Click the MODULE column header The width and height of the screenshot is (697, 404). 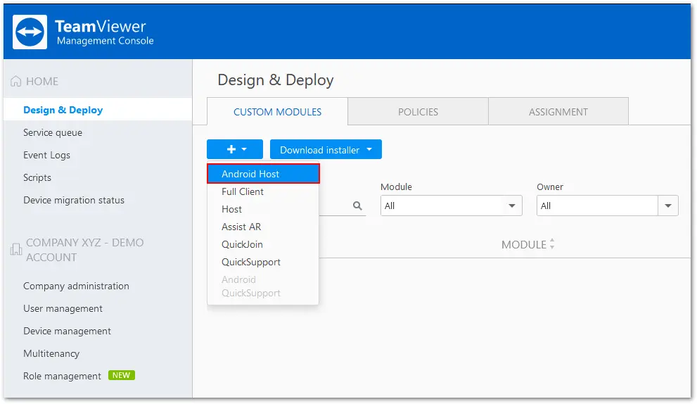(524, 244)
